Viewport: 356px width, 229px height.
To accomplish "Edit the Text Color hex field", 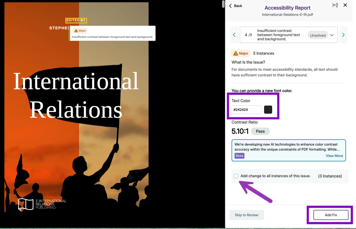I will (247, 109).
